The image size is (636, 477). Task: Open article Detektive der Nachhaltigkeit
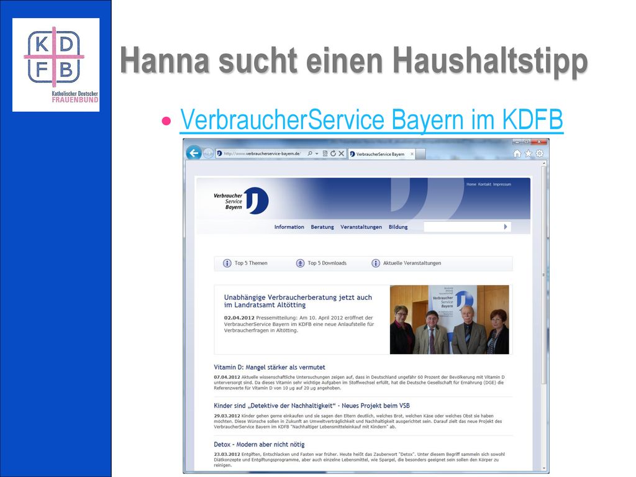pos(312,406)
